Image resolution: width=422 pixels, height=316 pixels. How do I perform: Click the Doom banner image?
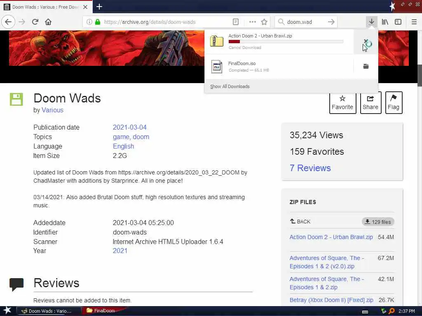107,48
